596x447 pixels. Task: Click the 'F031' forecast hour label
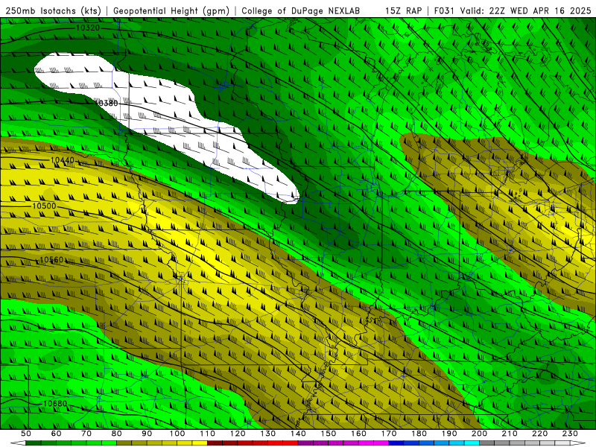[444, 10]
